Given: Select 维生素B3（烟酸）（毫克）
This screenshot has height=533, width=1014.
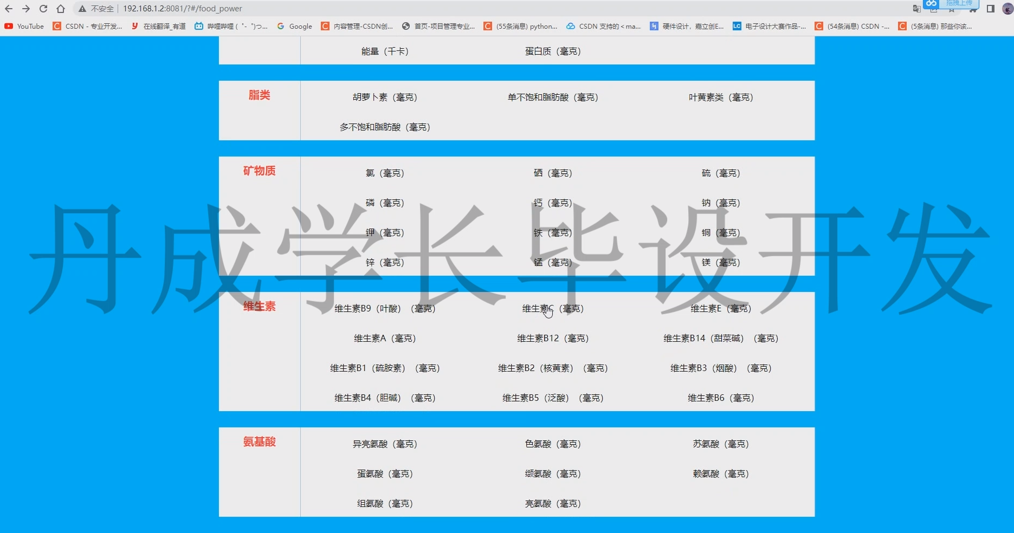Looking at the screenshot, I should click(721, 368).
